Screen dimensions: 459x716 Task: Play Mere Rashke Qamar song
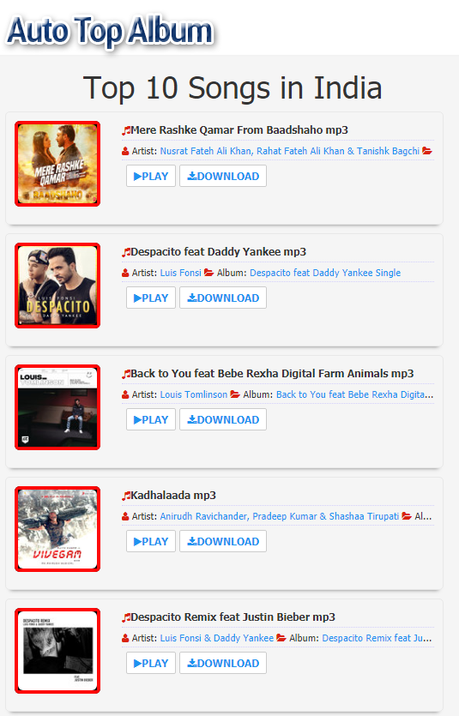point(151,177)
